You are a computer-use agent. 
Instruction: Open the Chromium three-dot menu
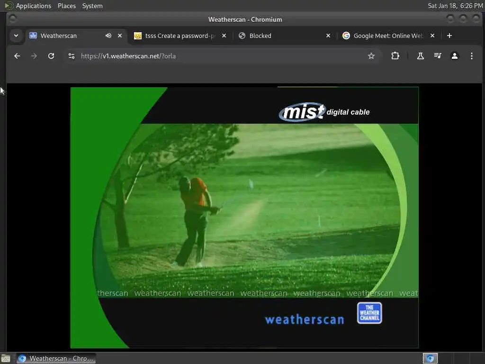[471, 56]
